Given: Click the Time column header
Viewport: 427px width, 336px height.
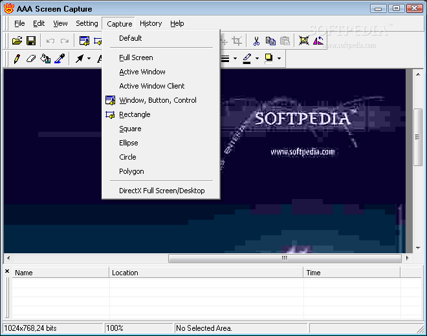Looking at the screenshot, I should pyautogui.click(x=351, y=273).
